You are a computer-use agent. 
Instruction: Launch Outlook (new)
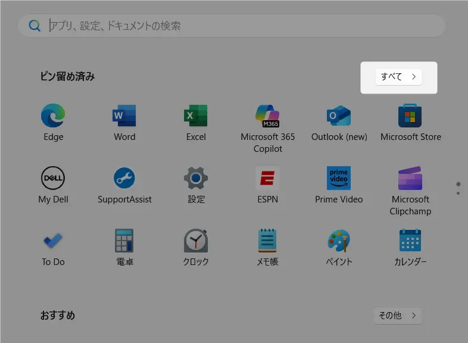click(339, 122)
